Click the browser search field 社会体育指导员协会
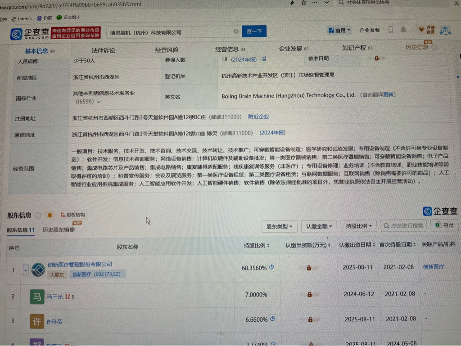461x346 pixels. coord(368,2)
